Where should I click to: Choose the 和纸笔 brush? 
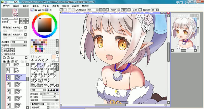(x=47, y=75)
